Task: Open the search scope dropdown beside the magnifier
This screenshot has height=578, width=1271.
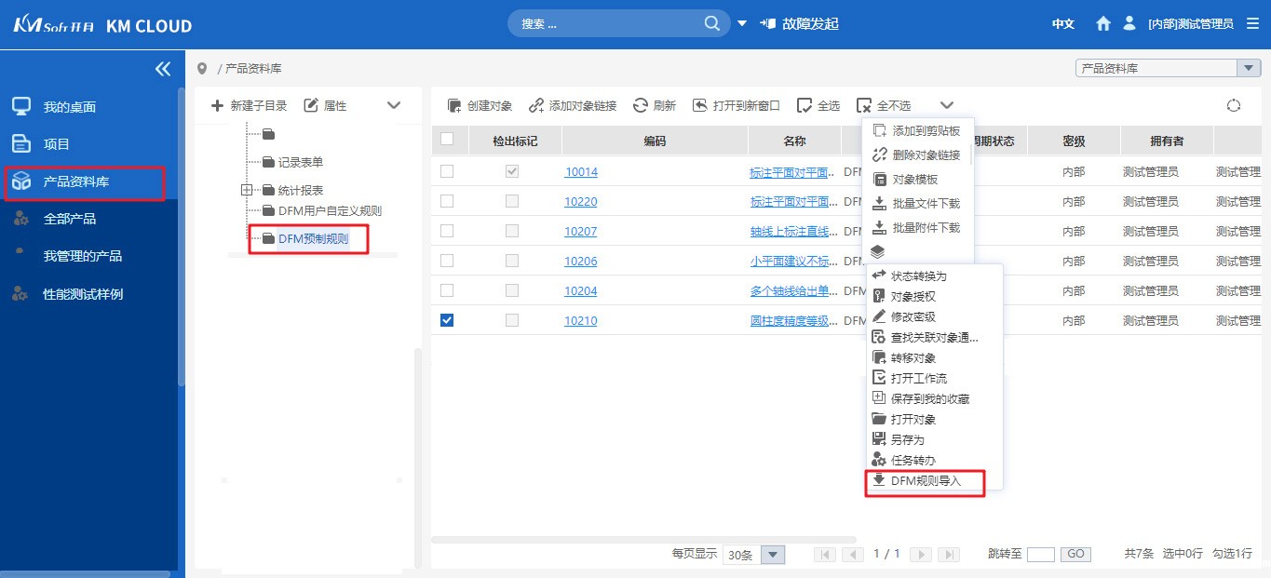Action: click(x=741, y=22)
